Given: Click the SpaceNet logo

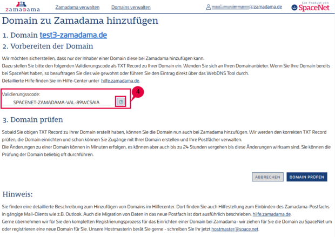Looking at the screenshot, I should [x=311, y=6].
